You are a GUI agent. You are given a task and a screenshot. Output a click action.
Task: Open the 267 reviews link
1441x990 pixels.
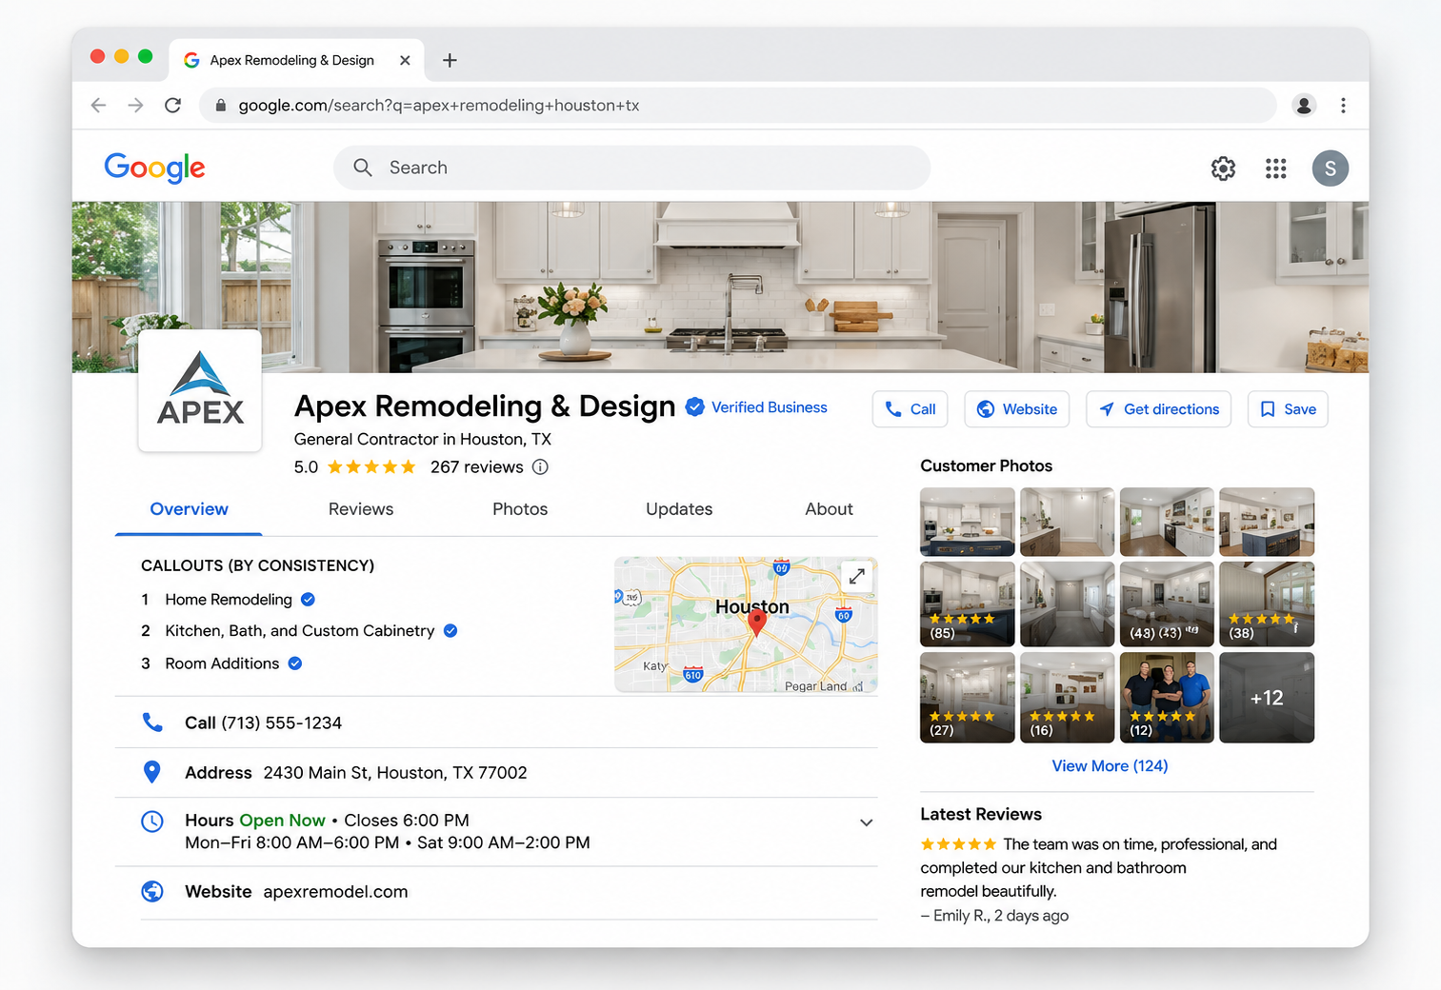click(476, 467)
